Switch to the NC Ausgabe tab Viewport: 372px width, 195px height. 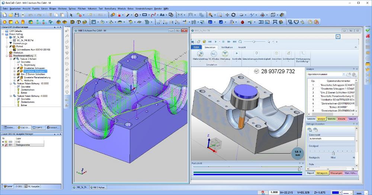(x=32, y=186)
